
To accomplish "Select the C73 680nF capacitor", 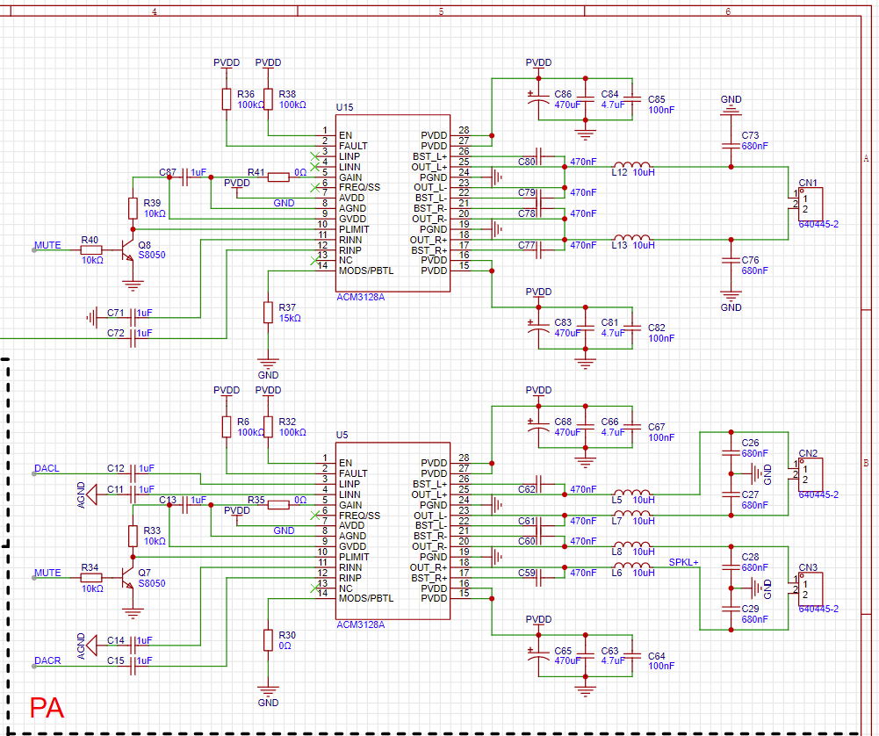I will 731,145.
